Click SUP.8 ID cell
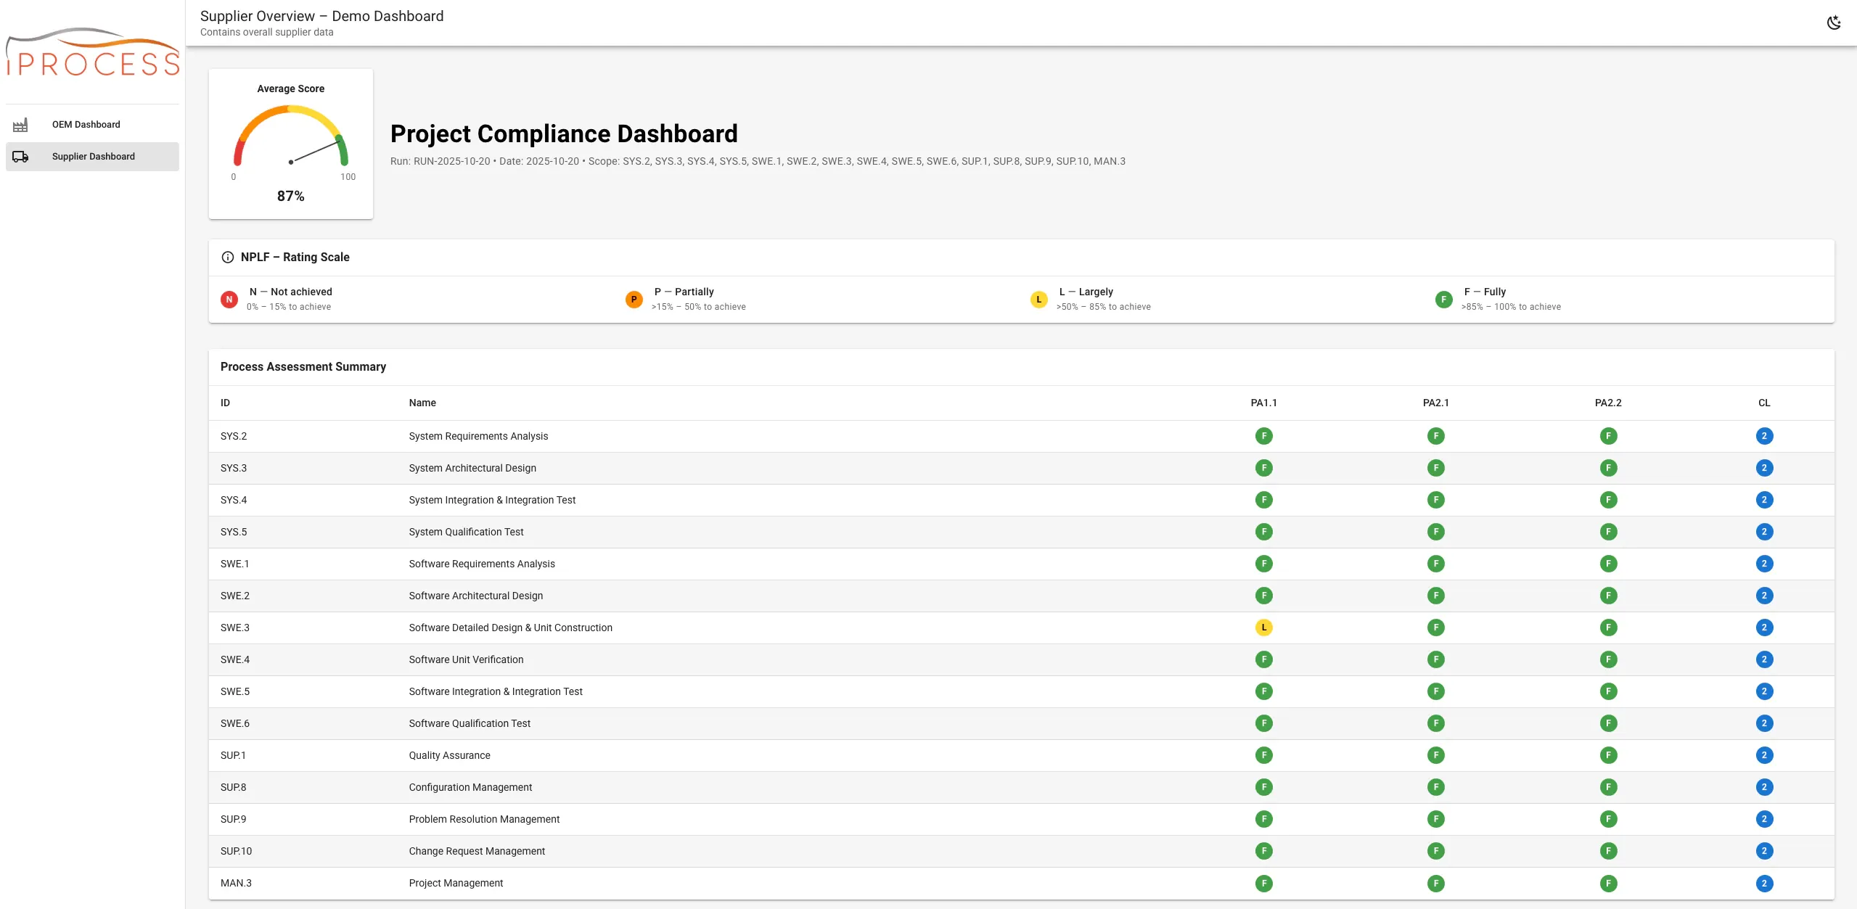The width and height of the screenshot is (1857, 909). (x=234, y=787)
